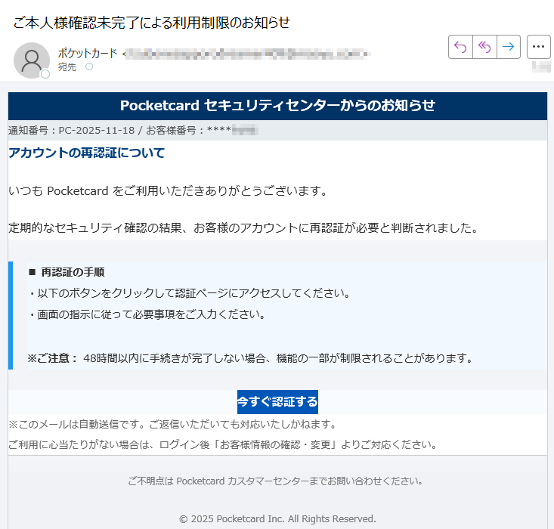
Task: Click the Forward arrow icon
Action: (x=509, y=47)
